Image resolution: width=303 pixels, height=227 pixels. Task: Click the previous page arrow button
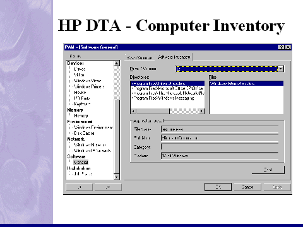80,187
